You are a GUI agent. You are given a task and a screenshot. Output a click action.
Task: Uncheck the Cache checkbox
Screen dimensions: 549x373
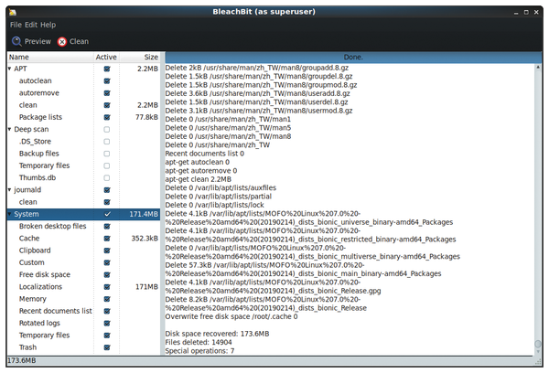coord(107,239)
